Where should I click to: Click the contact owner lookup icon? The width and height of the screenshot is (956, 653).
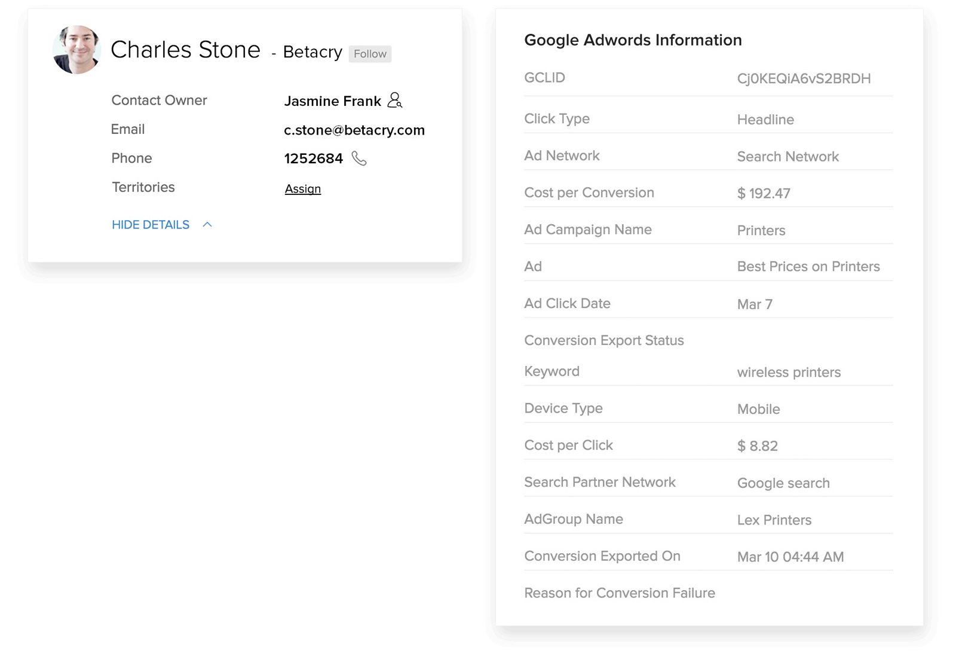[395, 100]
